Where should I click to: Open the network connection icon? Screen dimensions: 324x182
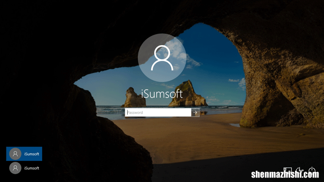[288, 170]
